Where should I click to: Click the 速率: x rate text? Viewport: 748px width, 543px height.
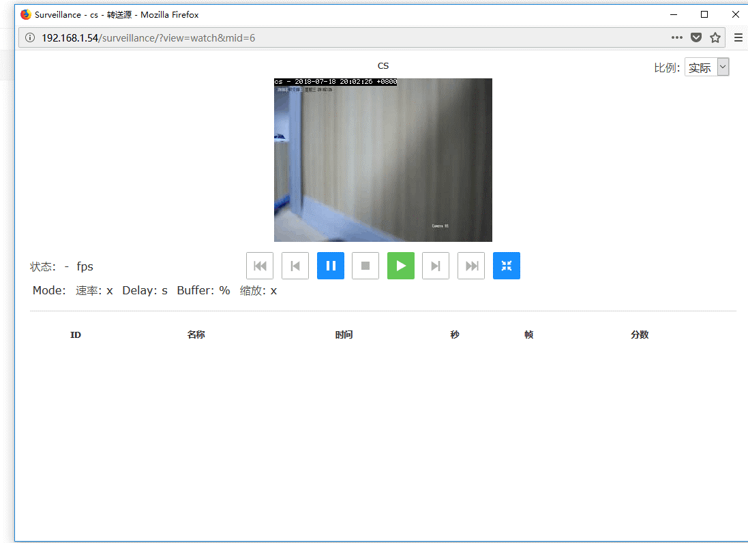(94, 290)
